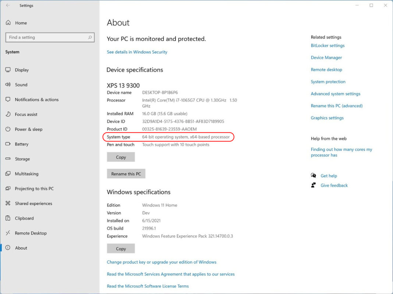Copy the Windows specifications
The image size is (393, 294).
(121, 248)
